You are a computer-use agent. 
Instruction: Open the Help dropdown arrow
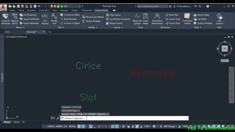coord(211,6)
